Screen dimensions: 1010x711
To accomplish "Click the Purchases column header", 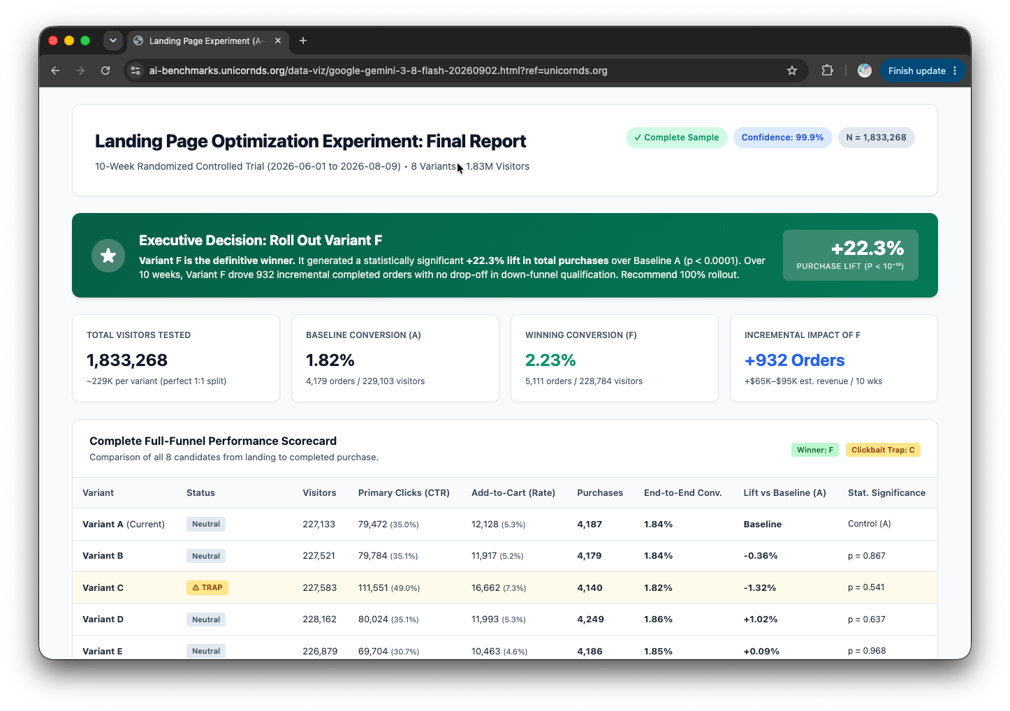I will click(600, 492).
